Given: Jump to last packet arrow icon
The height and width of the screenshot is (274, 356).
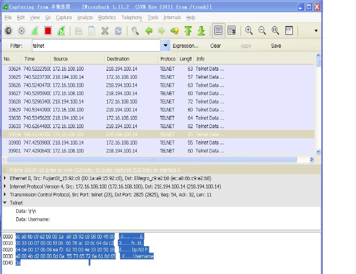Looking at the screenshot, I should pos(201,31).
